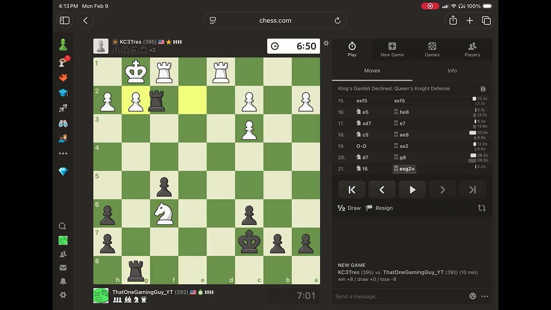551x310 pixels.
Task: Step forward one move
Action: (x=443, y=190)
